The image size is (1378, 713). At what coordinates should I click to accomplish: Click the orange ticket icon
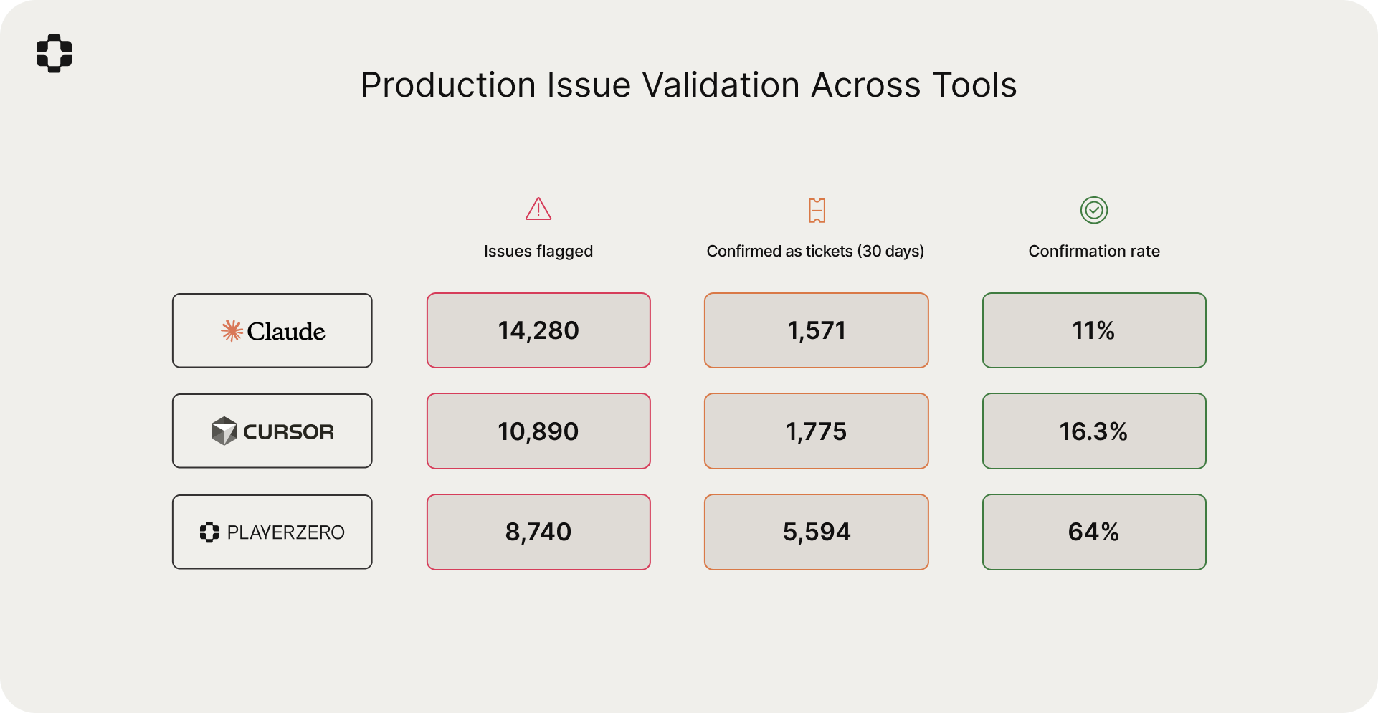[x=817, y=211]
